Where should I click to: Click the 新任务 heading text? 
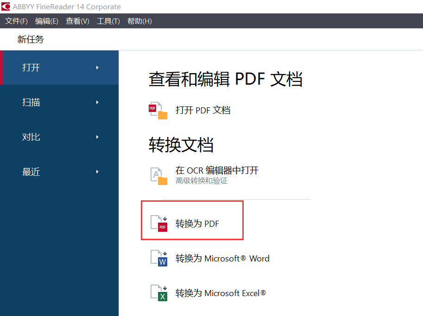point(31,39)
